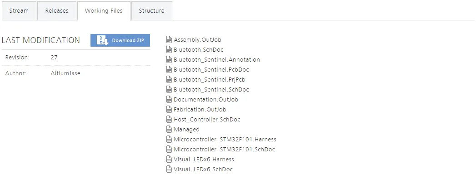Click the icon beside Bluetooth_Sentinel.PrjPcb

(169, 80)
